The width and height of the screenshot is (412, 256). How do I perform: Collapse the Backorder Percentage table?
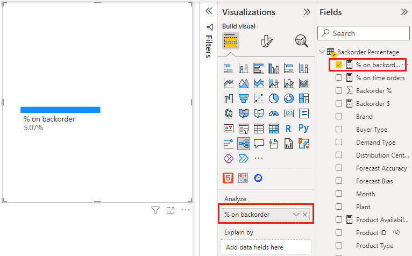point(322,52)
